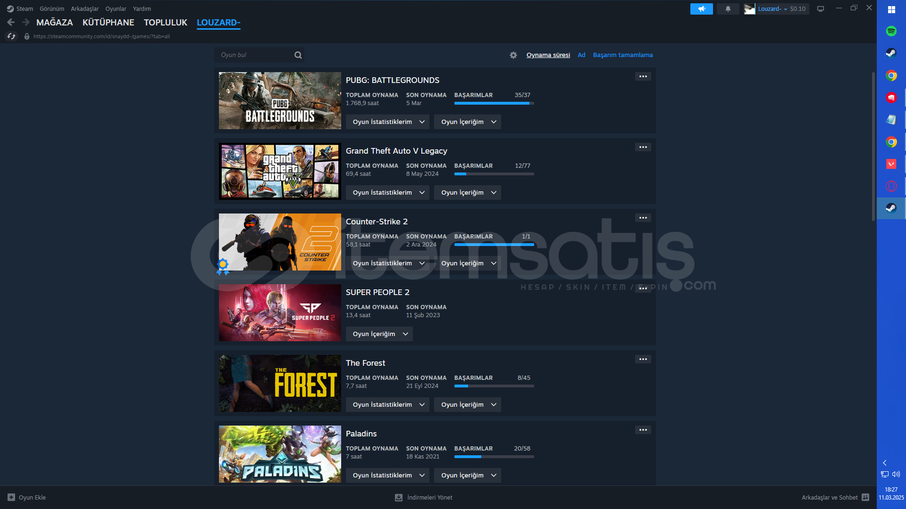
Task: Expand Oyun İçeriğim for SUPER PEOPLE 2
Action: coord(379,334)
